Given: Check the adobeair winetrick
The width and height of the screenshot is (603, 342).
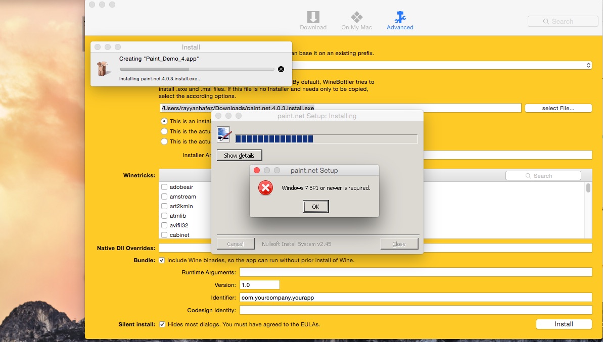Looking at the screenshot, I should click(x=164, y=187).
